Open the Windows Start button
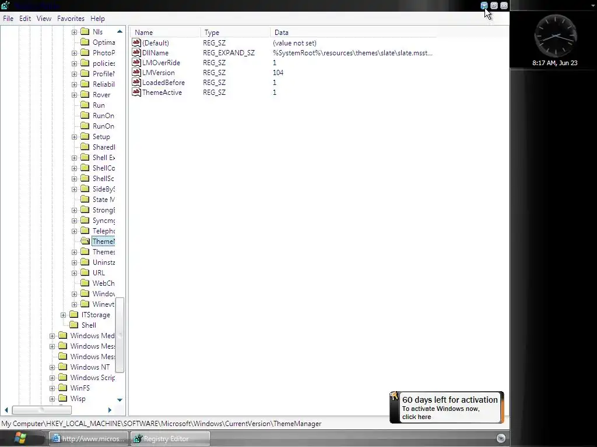Viewport: 597px width, 447px height. pos(20,438)
